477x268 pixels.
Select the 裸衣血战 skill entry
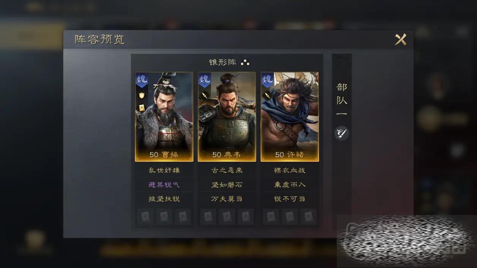pyautogui.click(x=290, y=170)
